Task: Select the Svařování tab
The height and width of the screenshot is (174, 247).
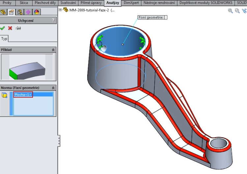Action: pyautogui.click(x=68, y=3)
